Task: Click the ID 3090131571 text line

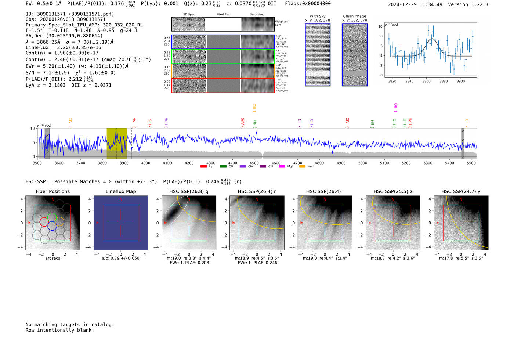Action: pos(70,14)
